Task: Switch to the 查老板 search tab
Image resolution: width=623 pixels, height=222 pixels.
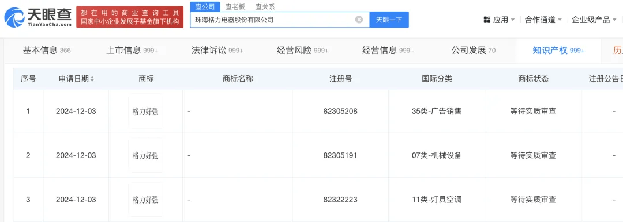Action: tap(235, 7)
